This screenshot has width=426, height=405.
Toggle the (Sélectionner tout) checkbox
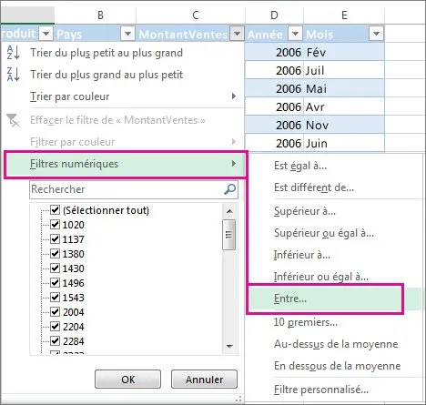pos(55,210)
